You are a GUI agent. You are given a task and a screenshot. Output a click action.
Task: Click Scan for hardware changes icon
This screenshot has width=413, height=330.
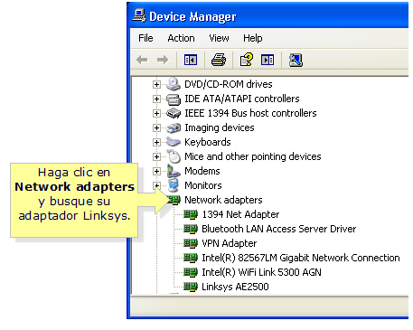pyautogui.click(x=296, y=60)
